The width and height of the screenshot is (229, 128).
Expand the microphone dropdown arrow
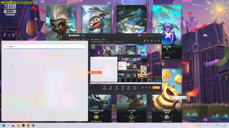tap(131, 87)
